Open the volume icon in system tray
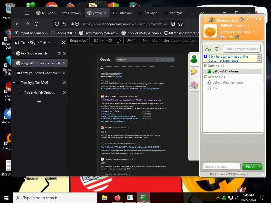The height and width of the screenshot is (203, 271). point(236,198)
